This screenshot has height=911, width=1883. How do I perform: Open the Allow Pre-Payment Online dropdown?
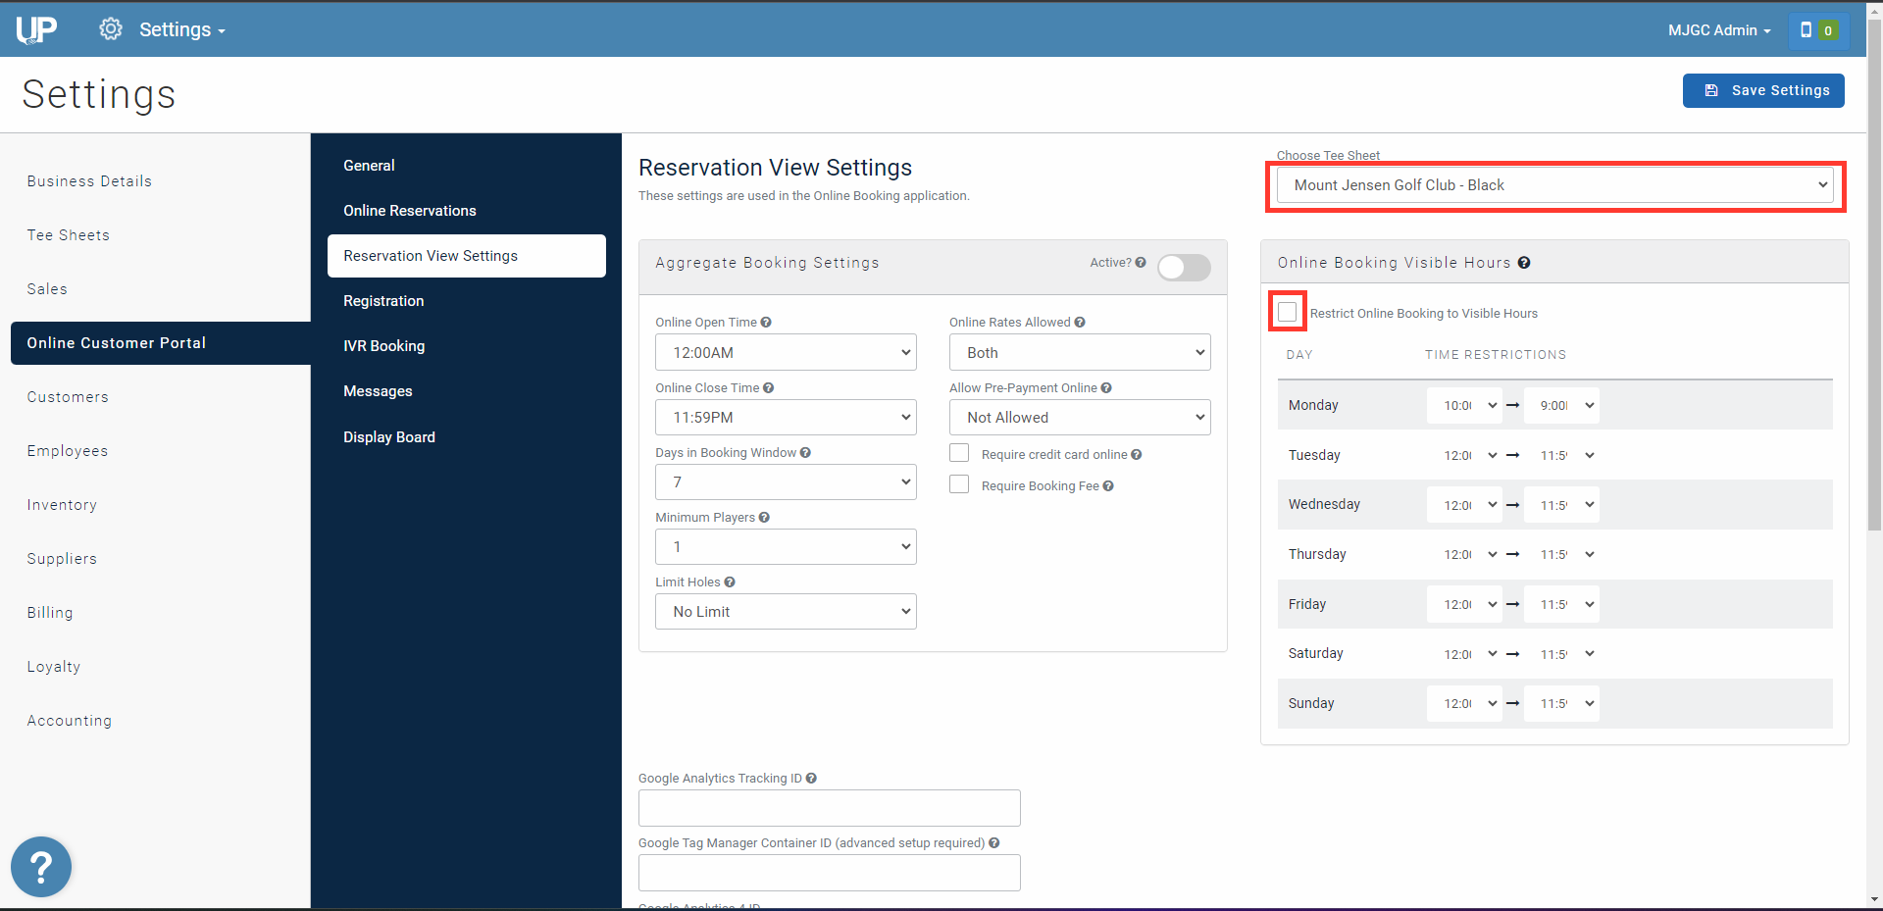[x=1080, y=418]
